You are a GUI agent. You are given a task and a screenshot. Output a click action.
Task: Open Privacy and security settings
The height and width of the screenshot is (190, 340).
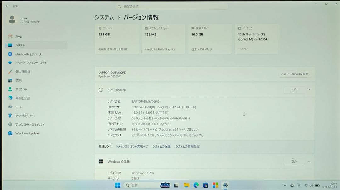click(37, 124)
